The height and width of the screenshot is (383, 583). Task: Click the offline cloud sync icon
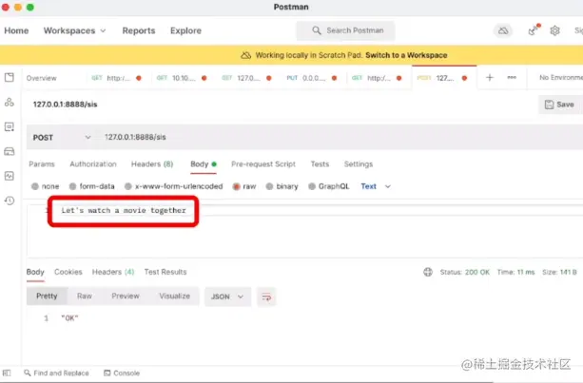point(503,30)
